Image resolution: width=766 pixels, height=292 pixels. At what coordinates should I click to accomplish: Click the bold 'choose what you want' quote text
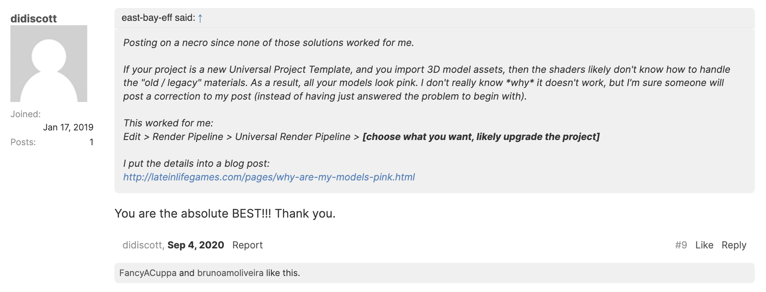[481, 137]
